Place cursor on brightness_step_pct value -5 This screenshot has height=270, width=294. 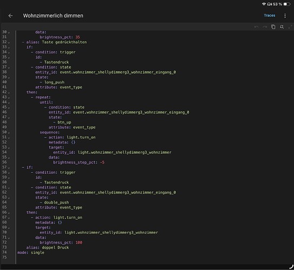point(102,163)
